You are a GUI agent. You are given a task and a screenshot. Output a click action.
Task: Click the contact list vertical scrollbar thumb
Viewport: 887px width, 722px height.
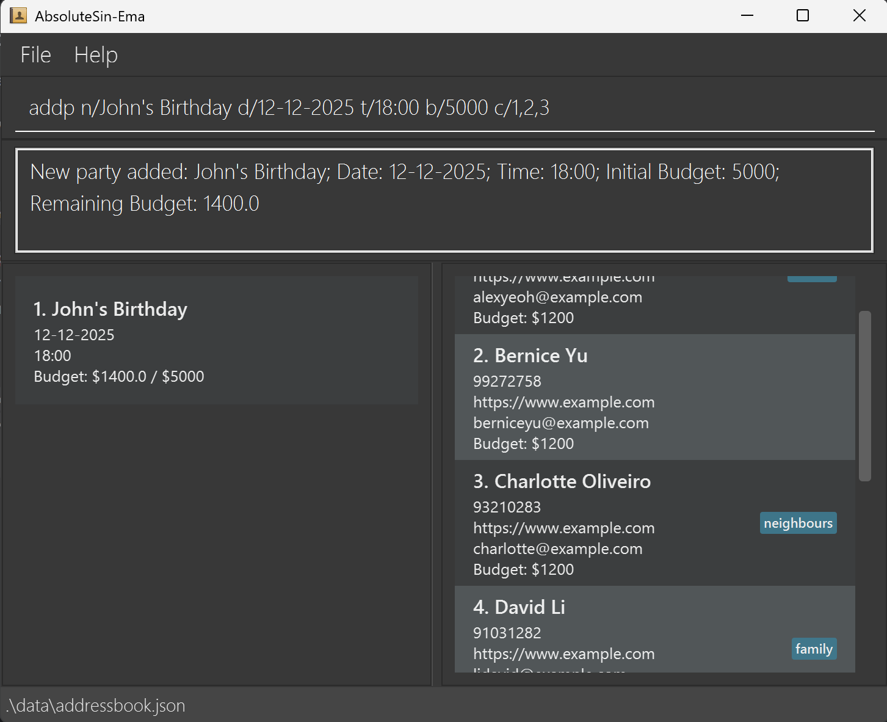coord(864,396)
